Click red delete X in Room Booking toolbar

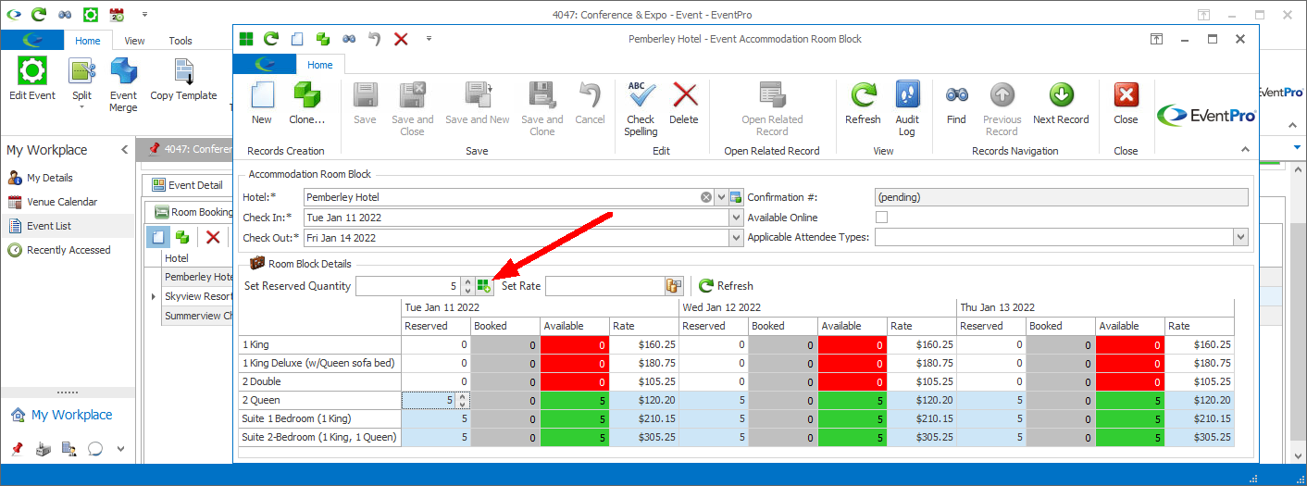pyautogui.click(x=213, y=237)
